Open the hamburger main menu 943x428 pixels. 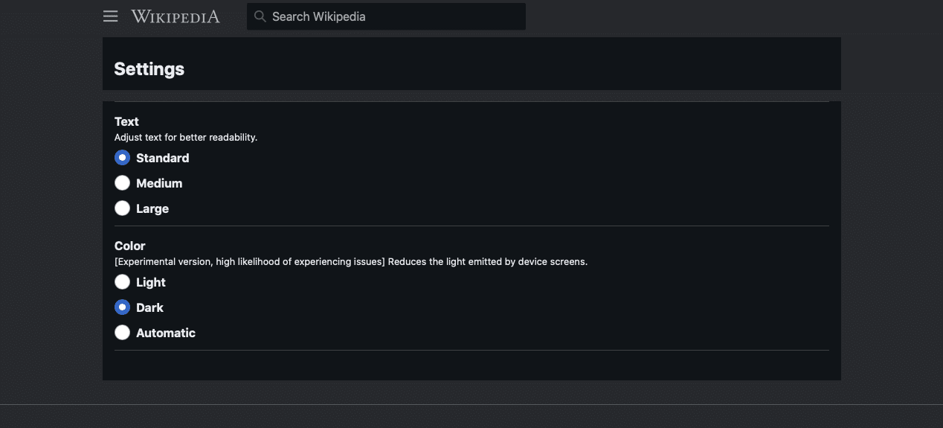[x=111, y=16]
